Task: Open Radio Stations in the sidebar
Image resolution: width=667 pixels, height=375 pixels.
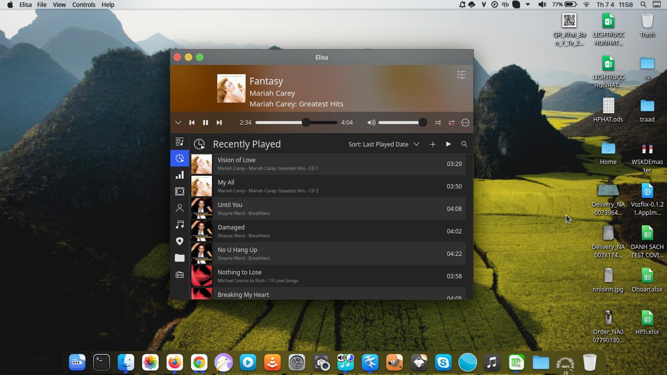Action: tap(180, 274)
